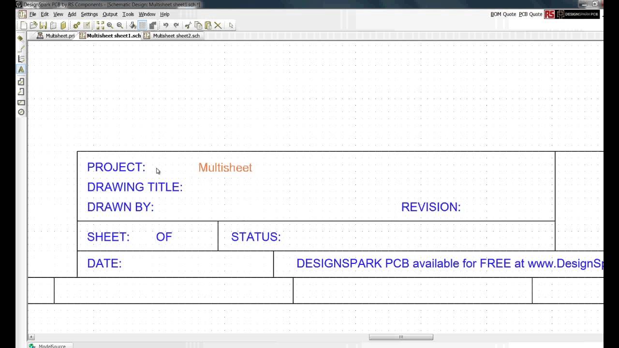
Task: Click the Zoom in magnifier
Action: click(110, 26)
